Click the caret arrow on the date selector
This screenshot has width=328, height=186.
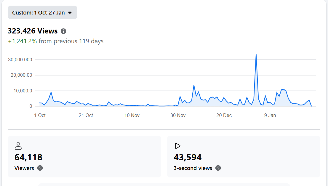[x=70, y=13]
